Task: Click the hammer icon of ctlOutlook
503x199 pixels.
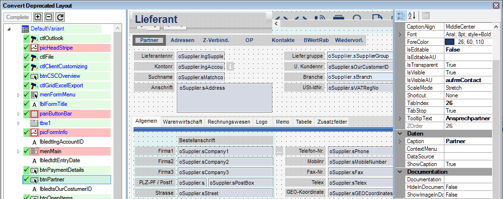Action: click(x=34, y=39)
